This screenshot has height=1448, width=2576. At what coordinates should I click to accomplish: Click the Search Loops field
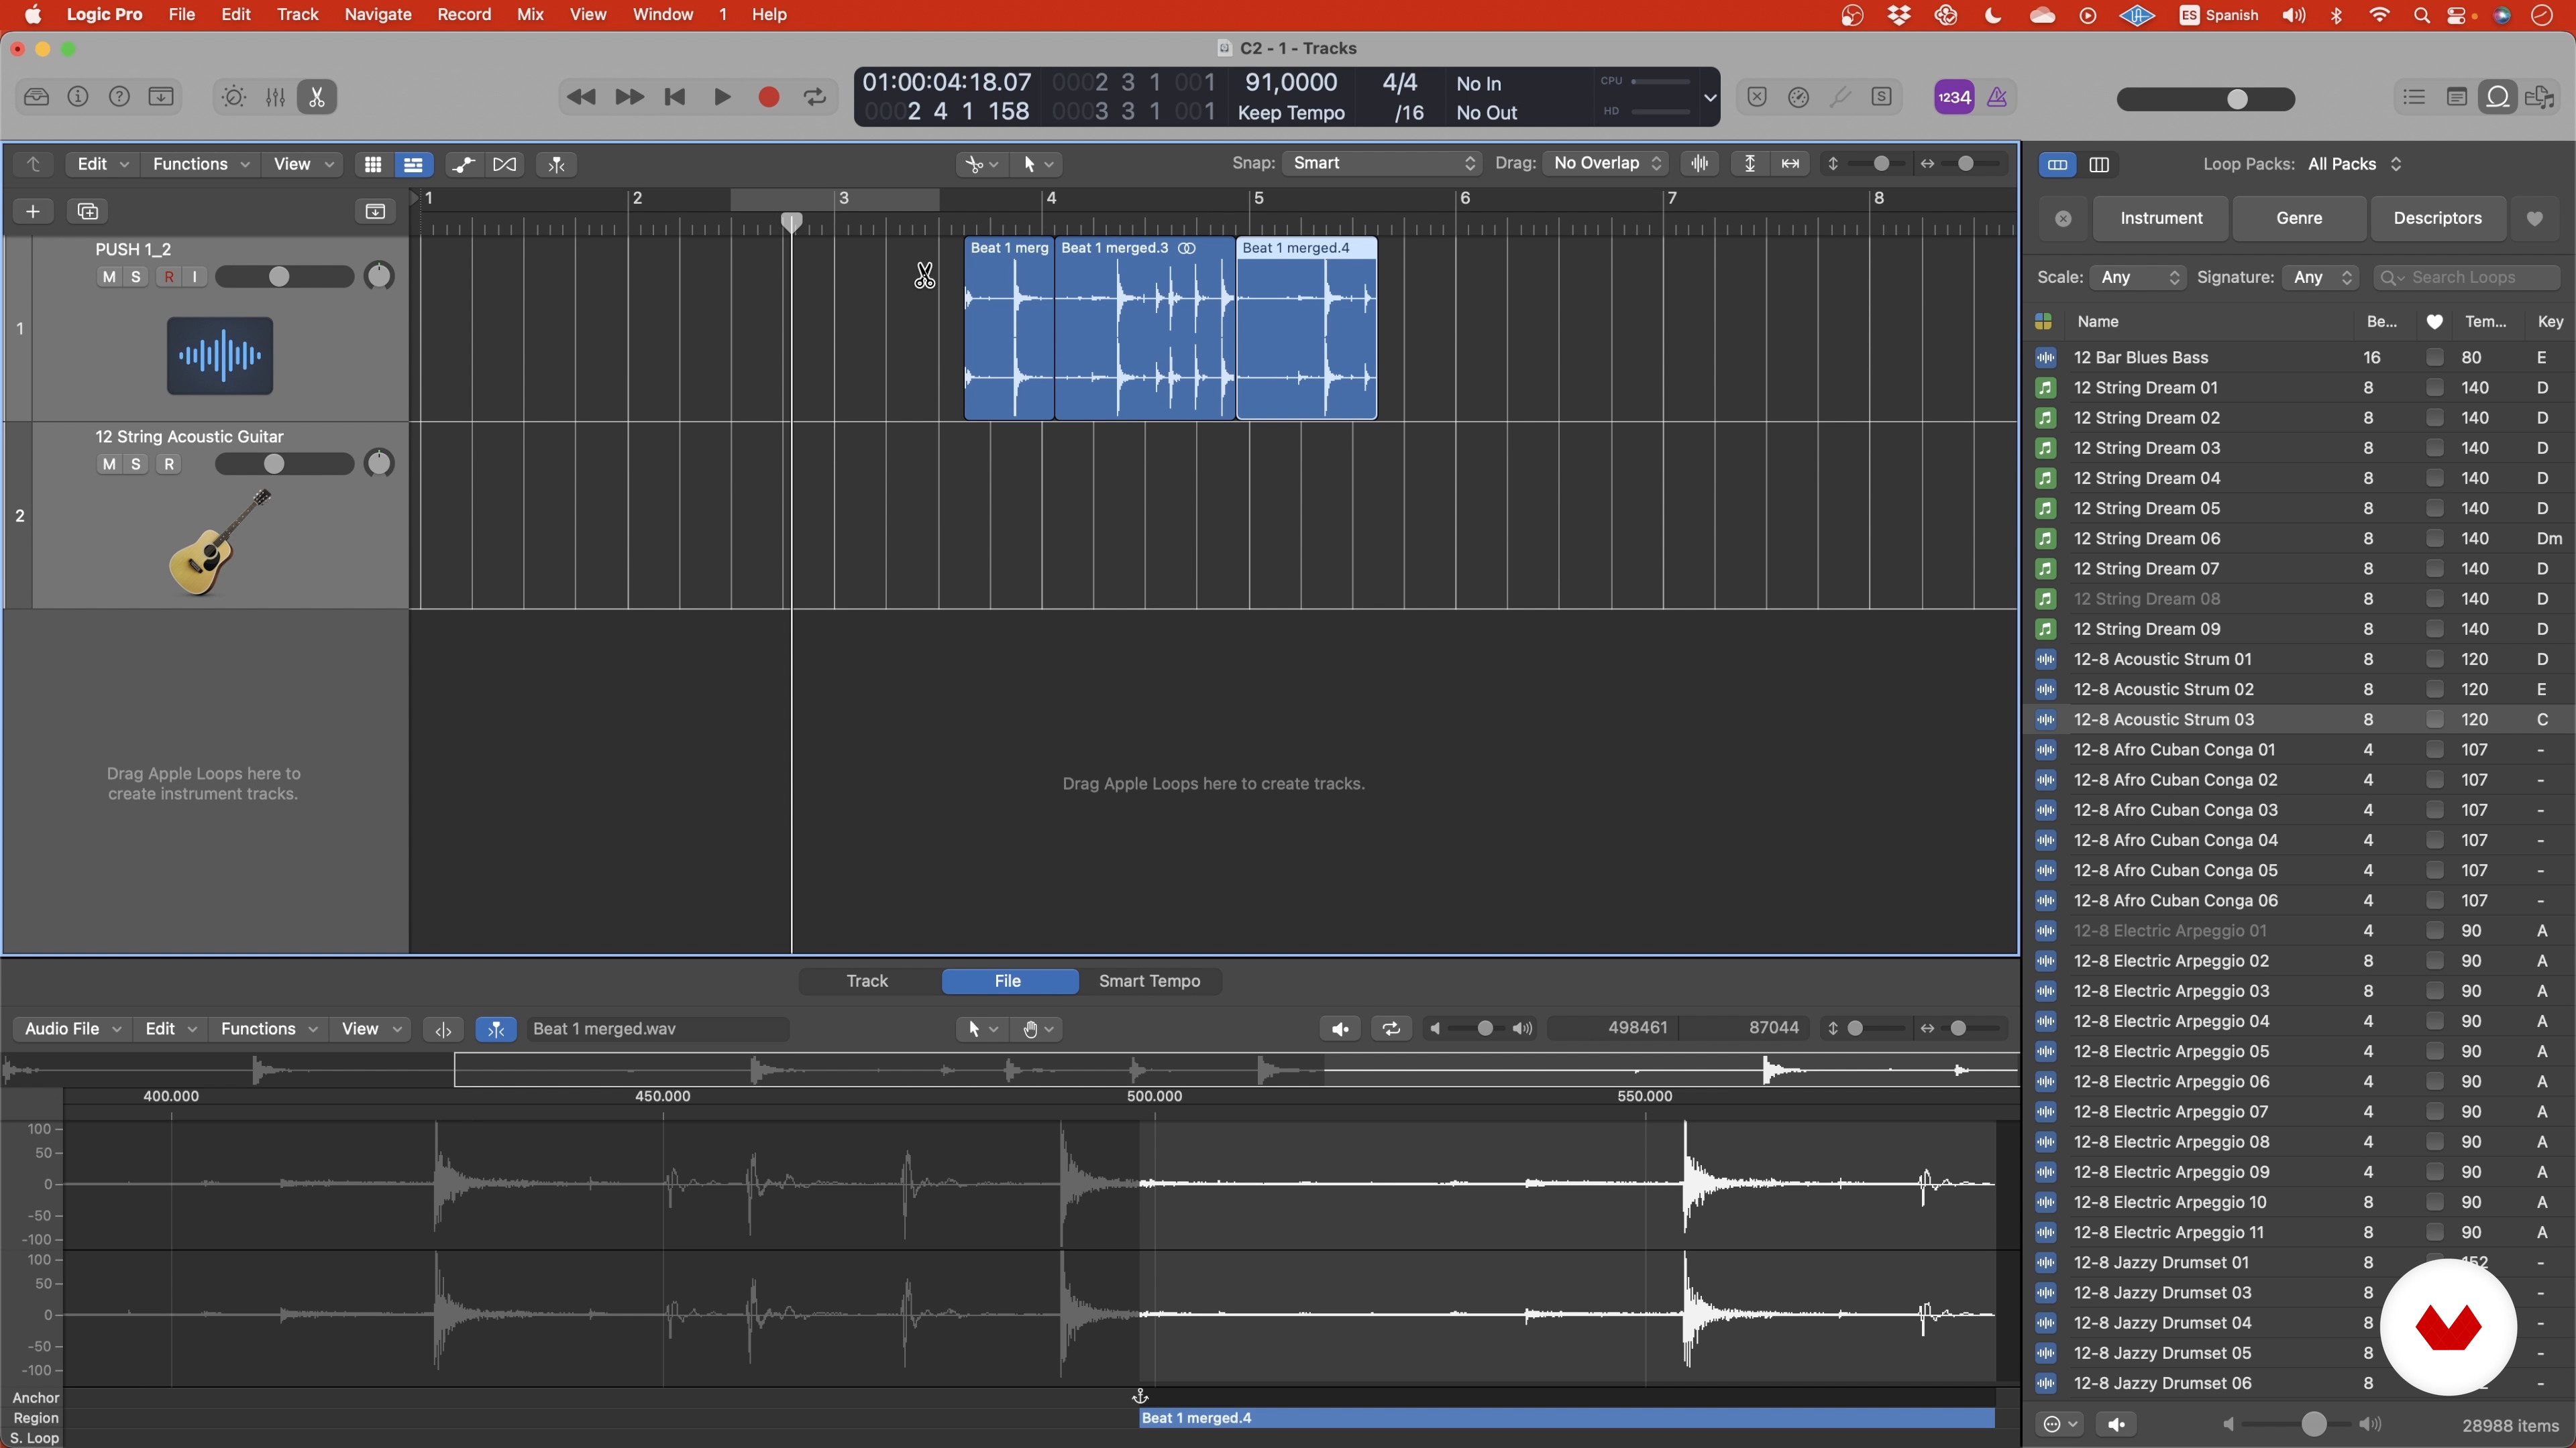coord(2468,277)
